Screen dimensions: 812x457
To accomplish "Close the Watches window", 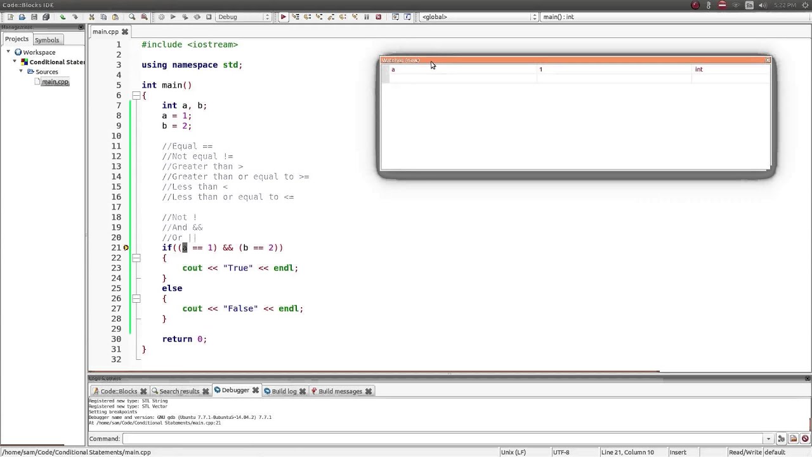I will tap(768, 60).
